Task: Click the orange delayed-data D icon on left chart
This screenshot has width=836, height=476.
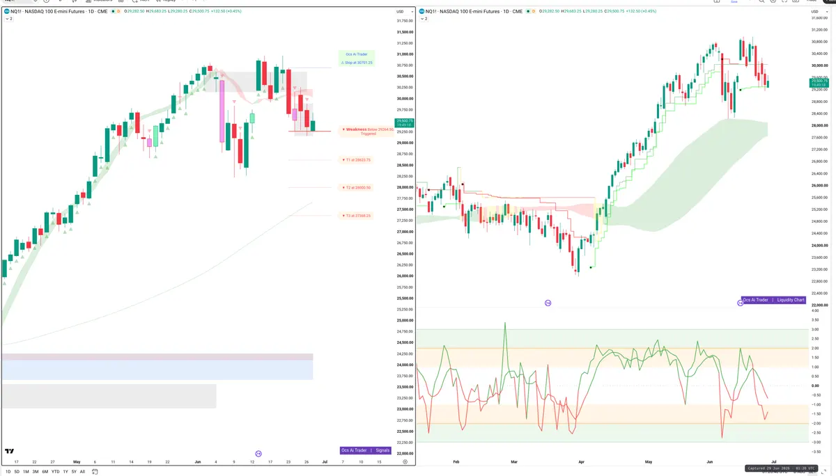Action: click(x=120, y=11)
